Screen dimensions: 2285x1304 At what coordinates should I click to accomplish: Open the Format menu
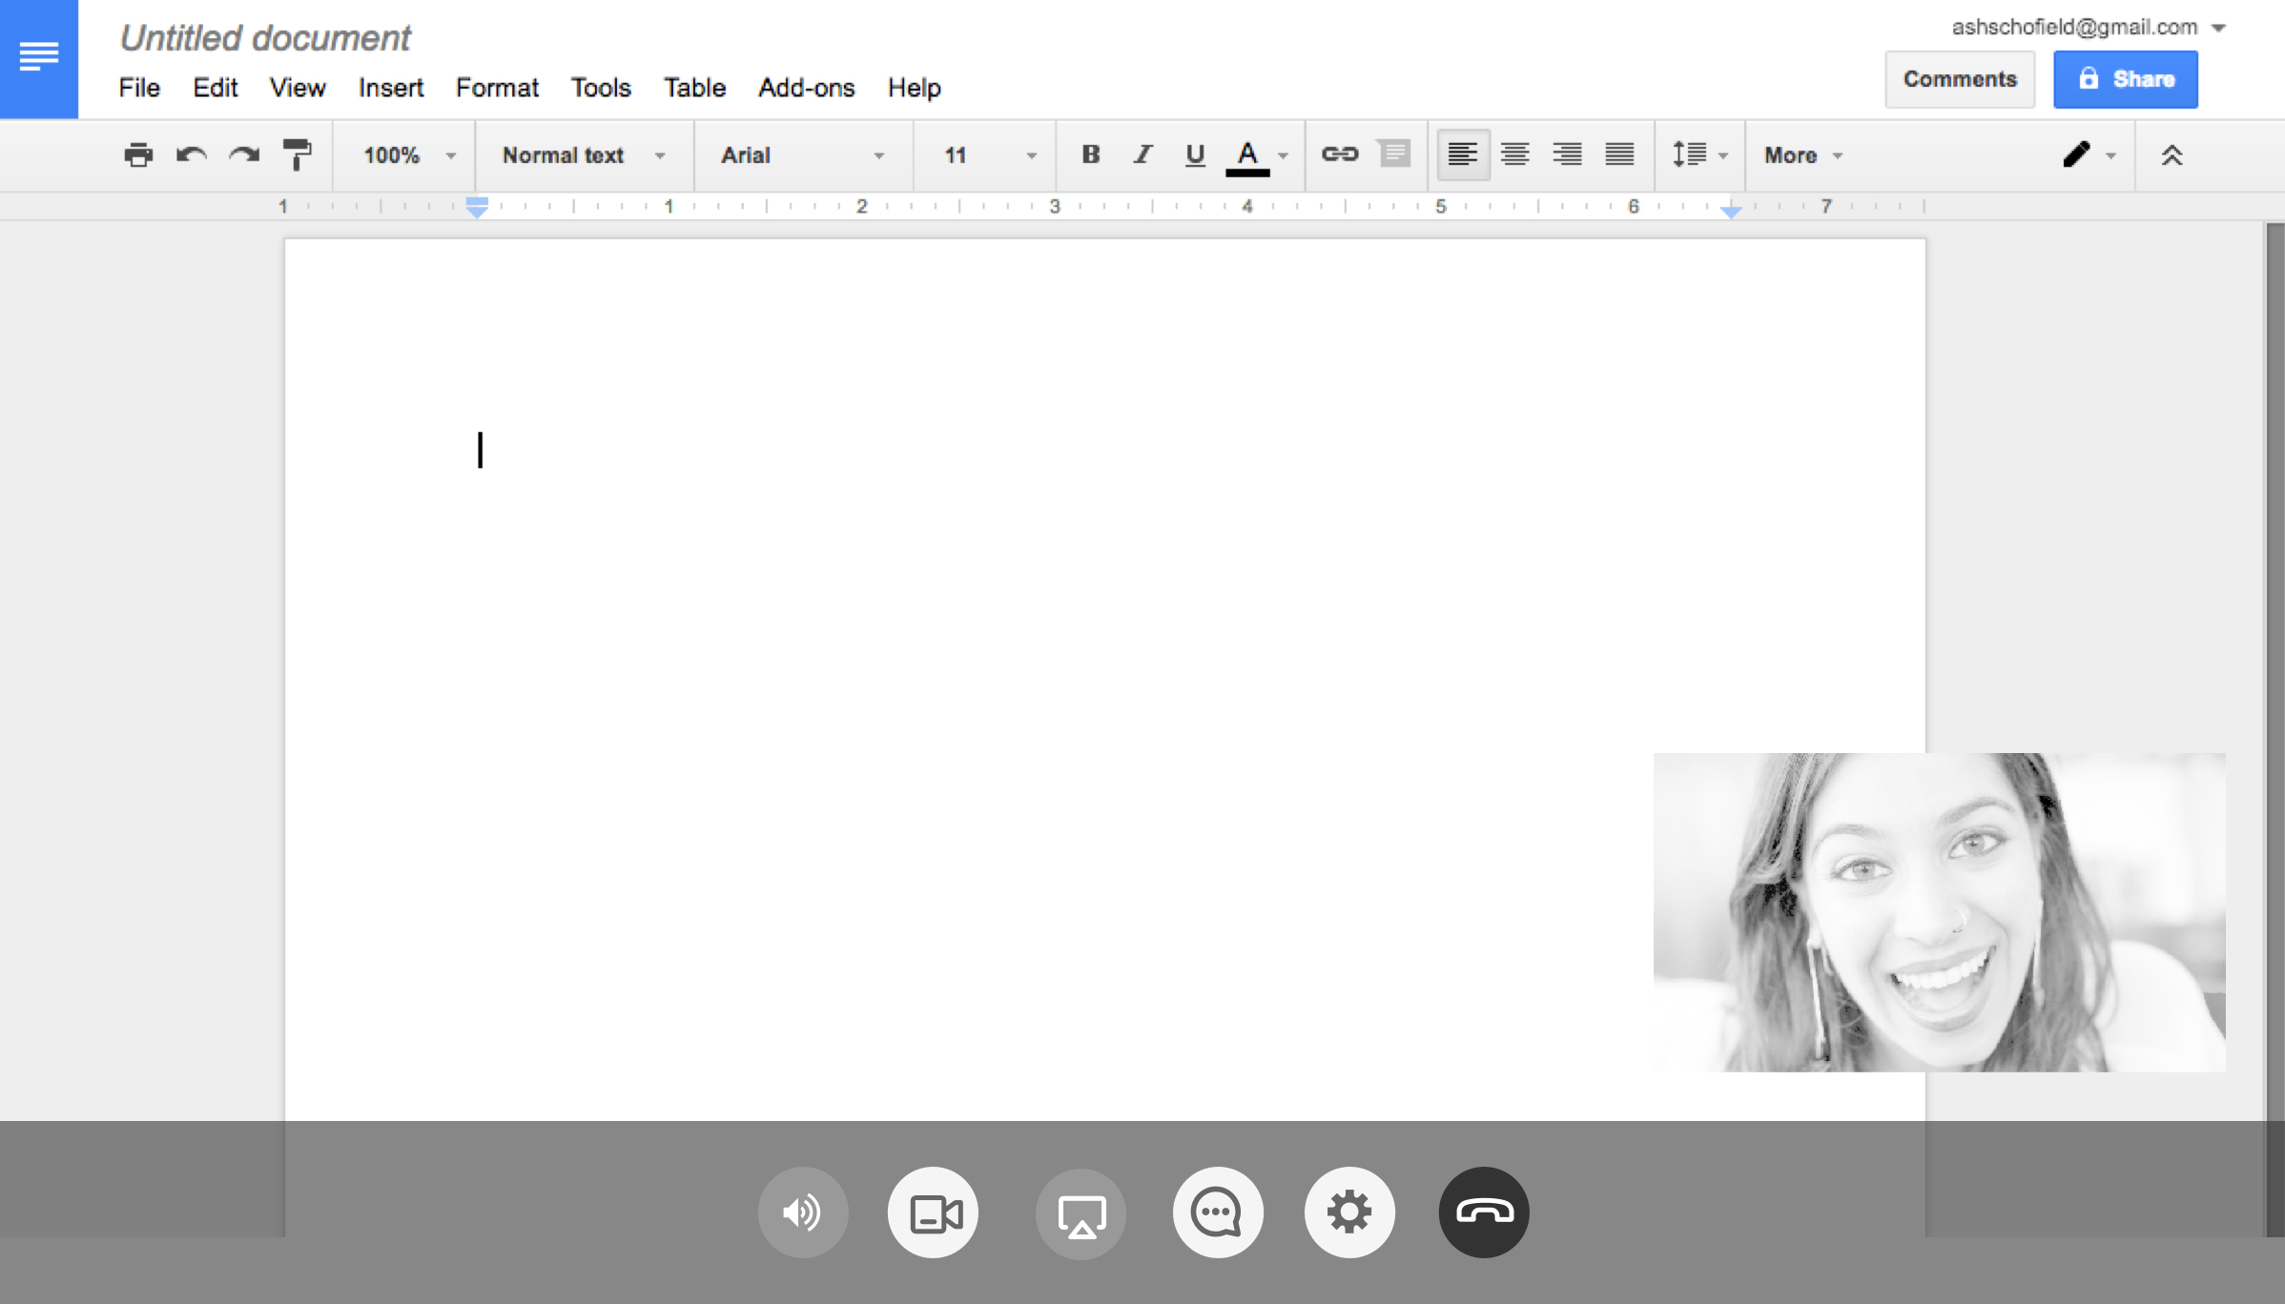click(497, 88)
